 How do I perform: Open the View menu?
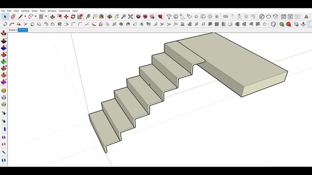16,11
